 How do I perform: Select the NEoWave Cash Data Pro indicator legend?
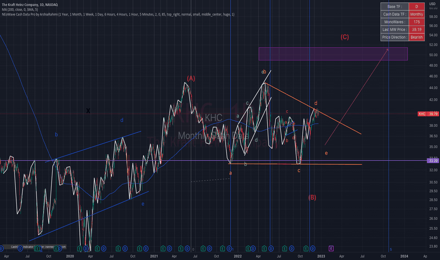pyautogui.click(x=118, y=14)
